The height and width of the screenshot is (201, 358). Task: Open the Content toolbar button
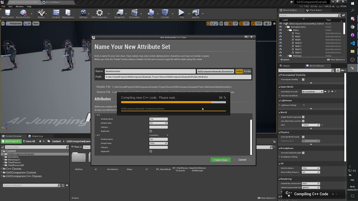coord(56,14)
